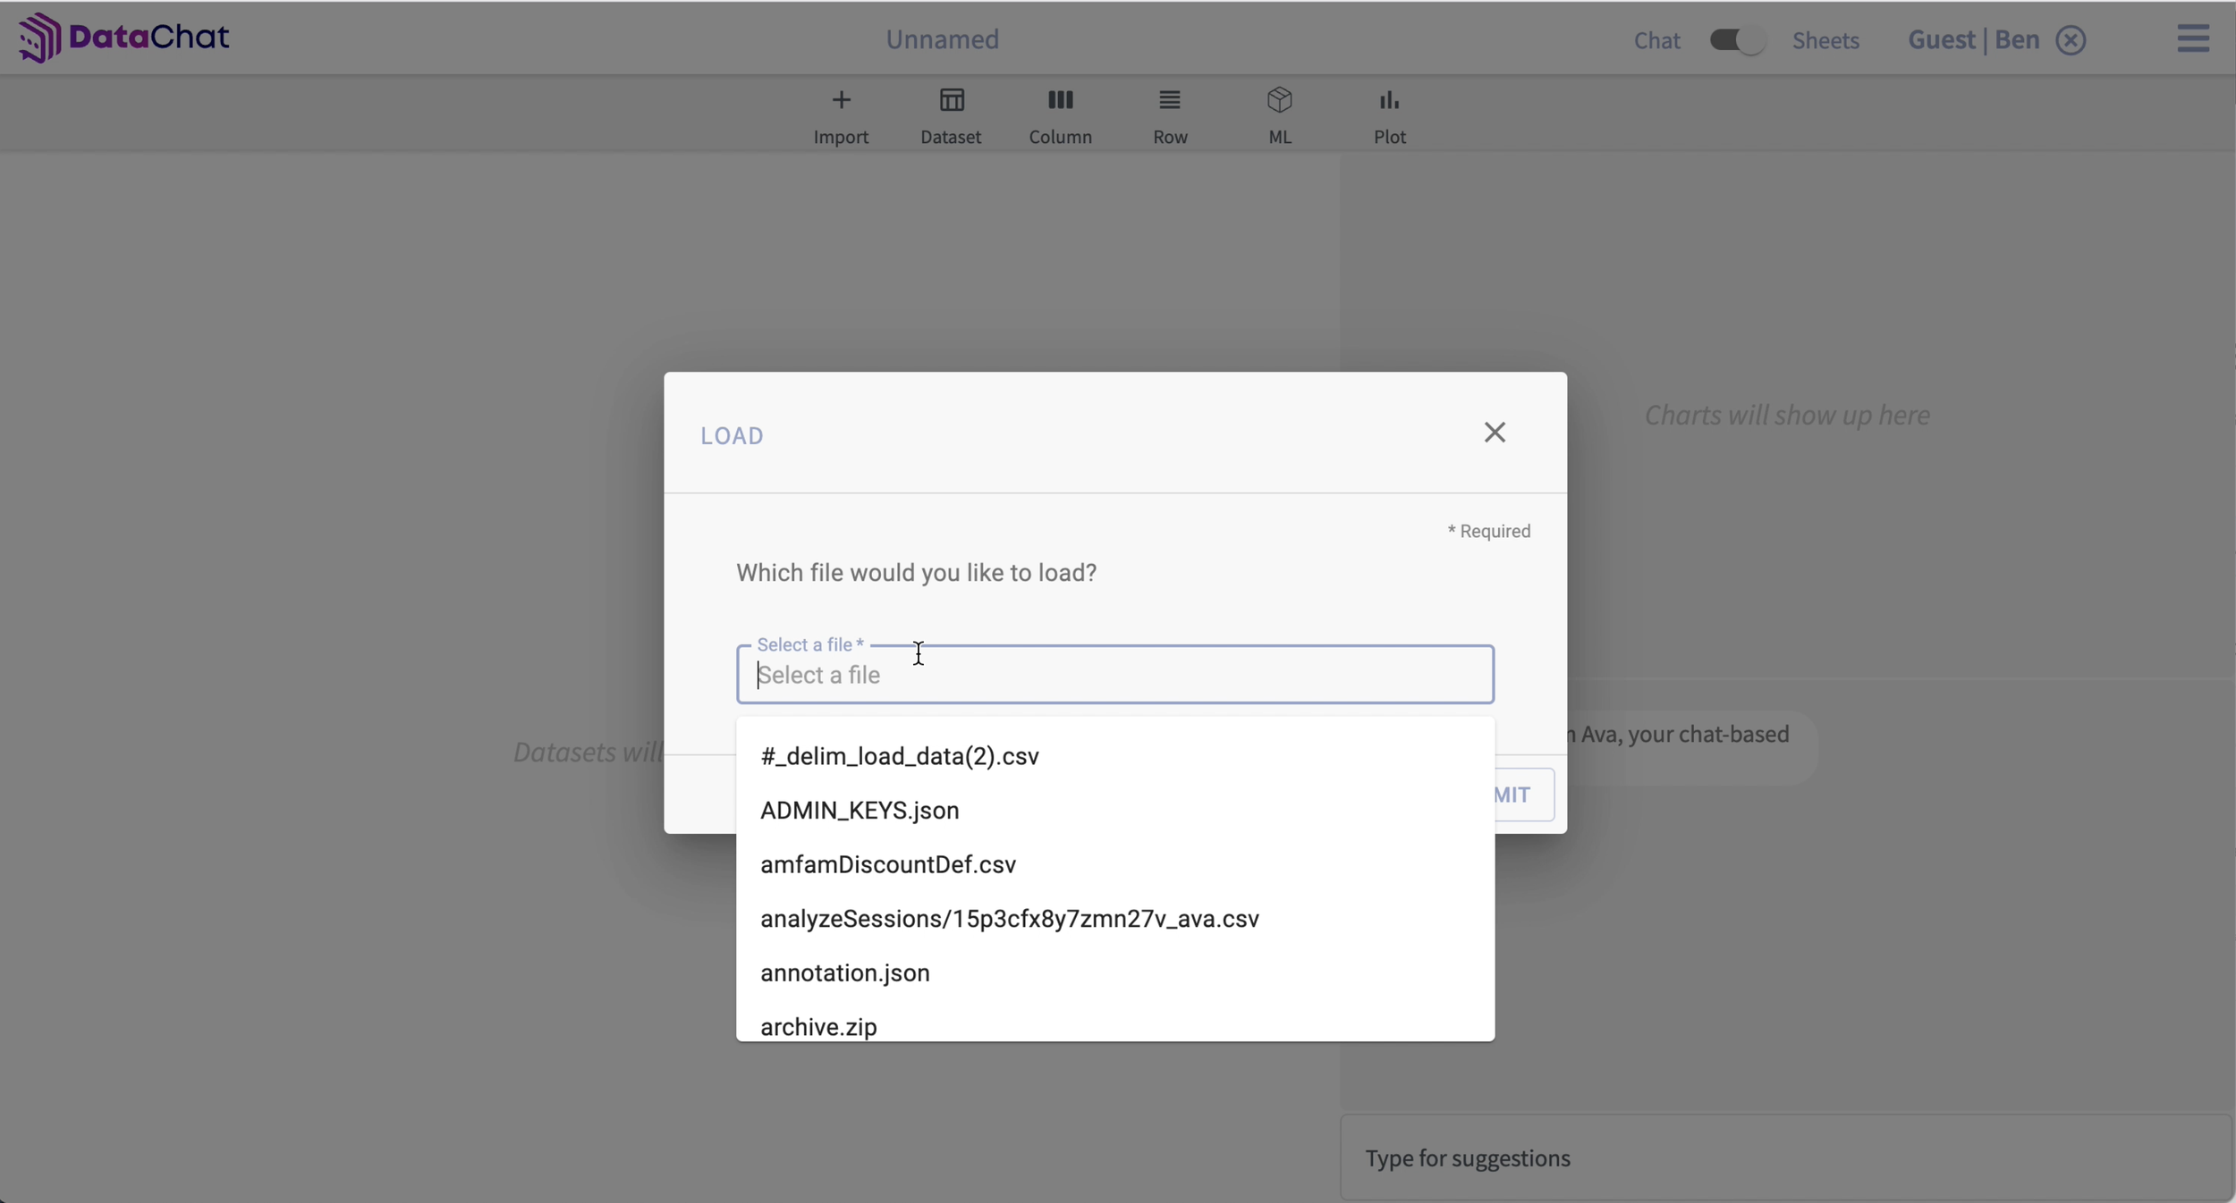Image resolution: width=2236 pixels, height=1203 pixels.
Task: Open the Dataset table icon
Action: (x=951, y=100)
